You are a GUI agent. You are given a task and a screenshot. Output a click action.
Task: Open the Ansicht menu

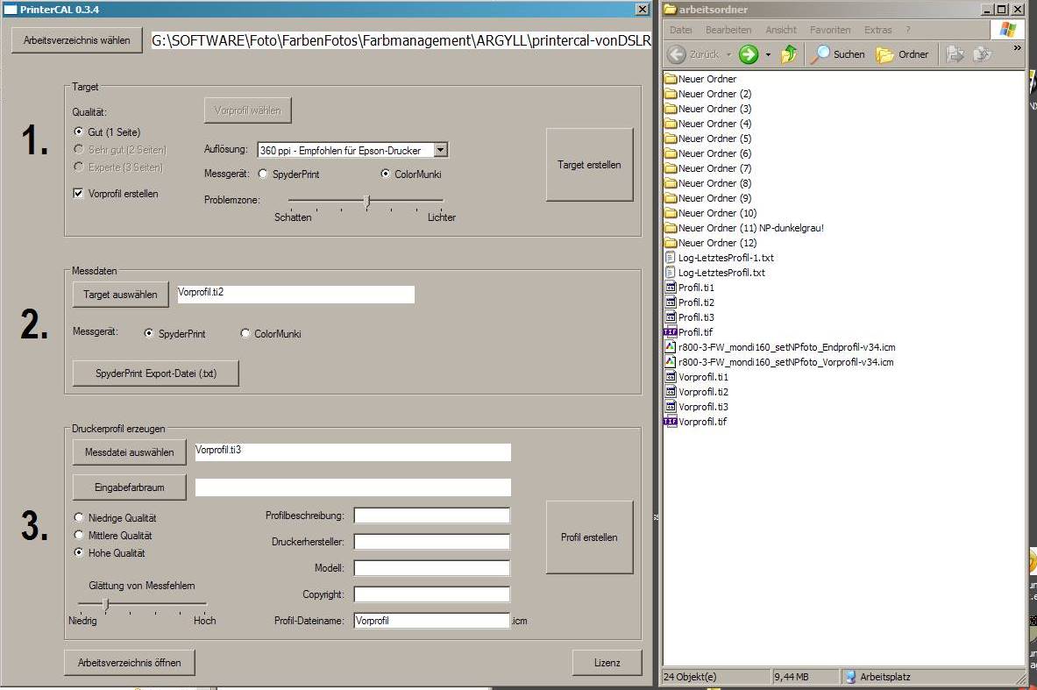(780, 30)
